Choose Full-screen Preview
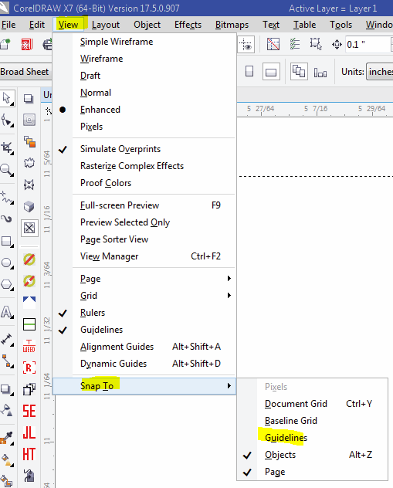This screenshot has width=393, height=488. point(144,205)
